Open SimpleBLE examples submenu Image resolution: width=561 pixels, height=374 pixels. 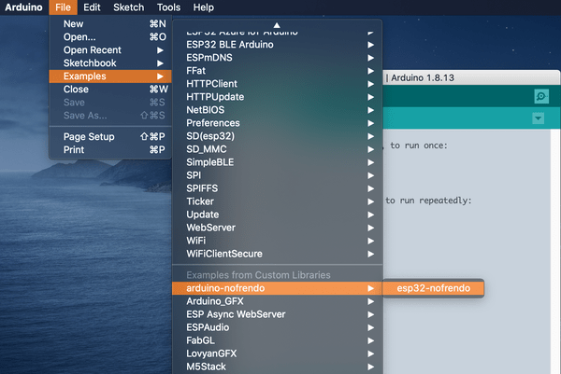point(278,162)
